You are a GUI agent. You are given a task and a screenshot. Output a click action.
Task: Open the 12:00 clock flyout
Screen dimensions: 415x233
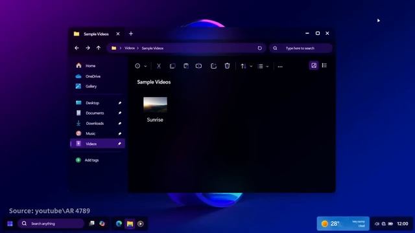click(x=403, y=224)
